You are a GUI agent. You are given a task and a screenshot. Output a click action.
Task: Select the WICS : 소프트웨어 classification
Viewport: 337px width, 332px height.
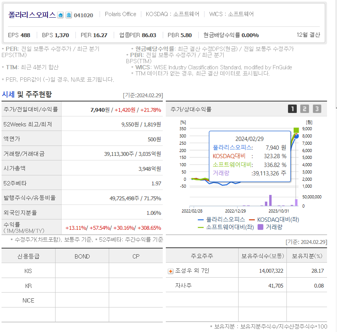(231, 14)
